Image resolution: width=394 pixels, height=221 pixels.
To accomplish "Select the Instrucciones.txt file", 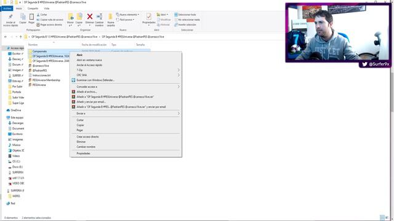I will [x=41, y=75].
